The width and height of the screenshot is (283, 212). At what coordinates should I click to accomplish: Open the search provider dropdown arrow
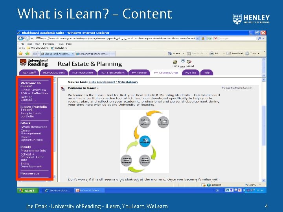263,38
